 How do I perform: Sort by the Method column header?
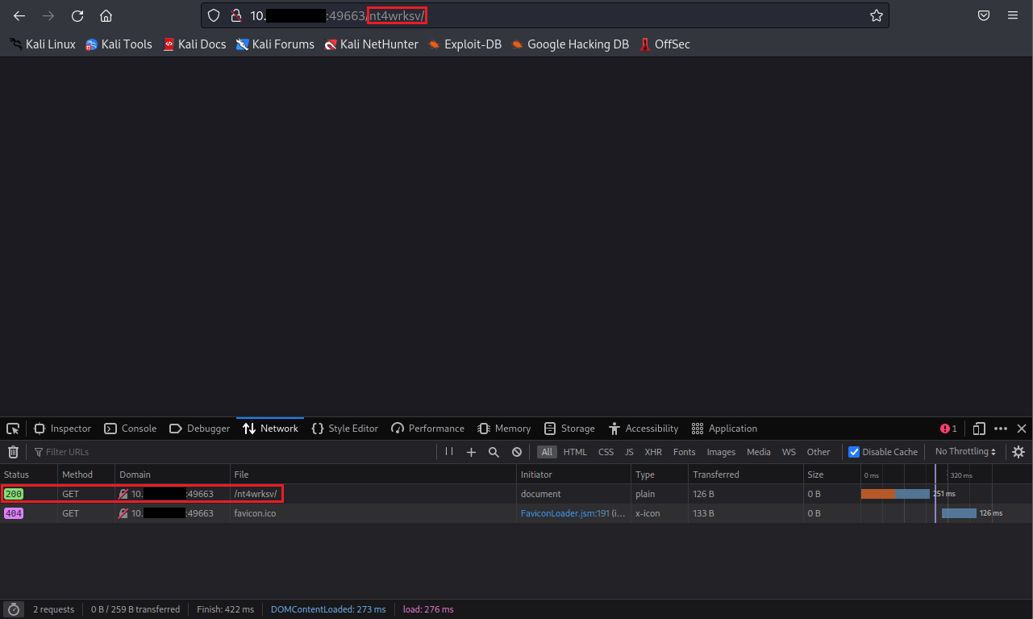(86, 475)
